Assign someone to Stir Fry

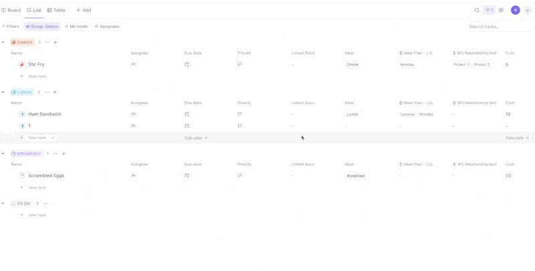[133, 64]
